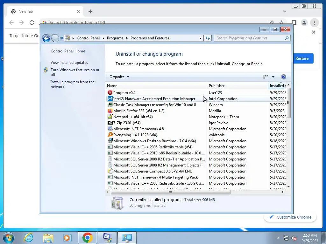326x244 pixels.
Task: Open Turn Windows features on or off
Action: click(75, 72)
